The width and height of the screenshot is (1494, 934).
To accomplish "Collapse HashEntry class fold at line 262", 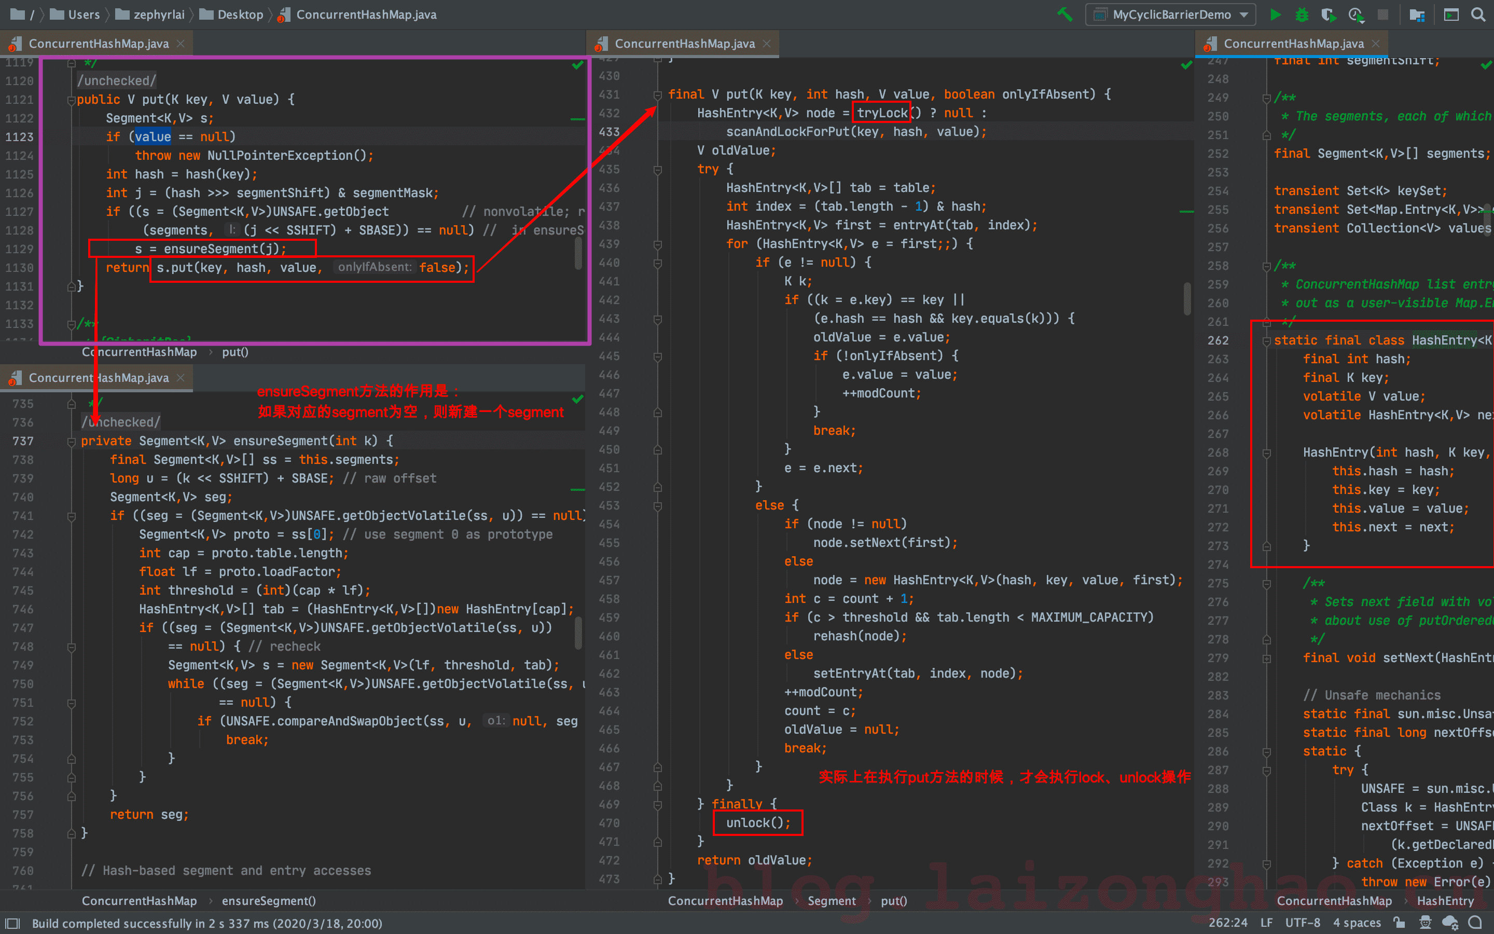I will pos(1266,340).
